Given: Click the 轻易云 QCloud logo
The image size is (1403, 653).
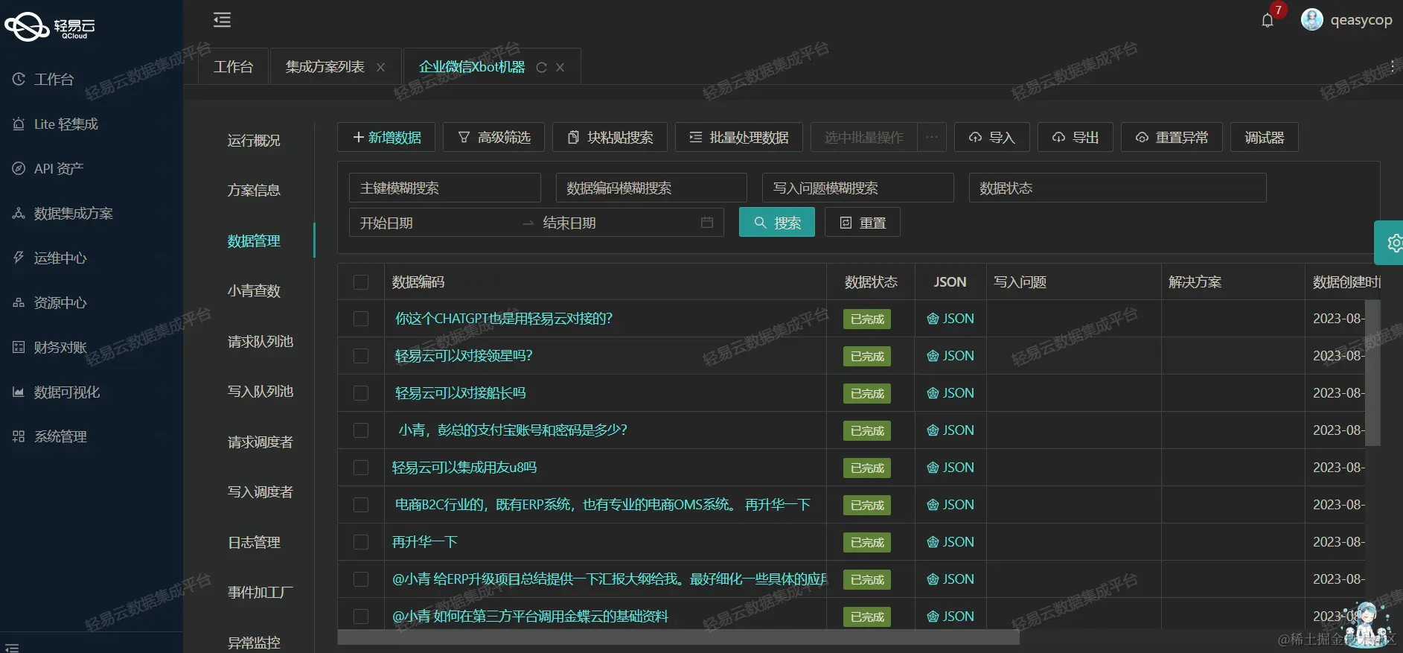Looking at the screenshot, I should pos(50,27).
